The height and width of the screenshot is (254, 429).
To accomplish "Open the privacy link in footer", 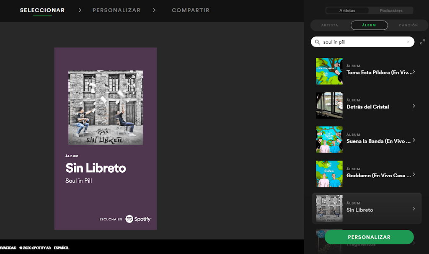I will click(8, 248).
